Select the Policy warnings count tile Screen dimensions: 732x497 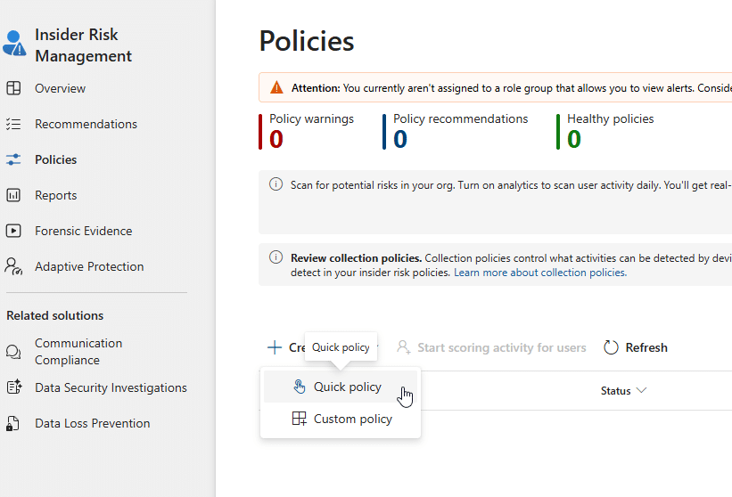311,131
